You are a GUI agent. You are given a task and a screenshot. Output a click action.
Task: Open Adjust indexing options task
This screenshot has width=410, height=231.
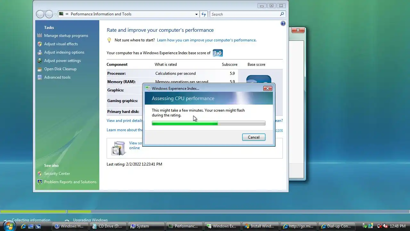click(x=64, y=52)
